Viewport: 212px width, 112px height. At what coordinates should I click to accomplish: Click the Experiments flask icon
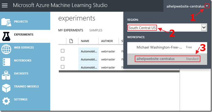pyautogui.click(x=6, y=36)
